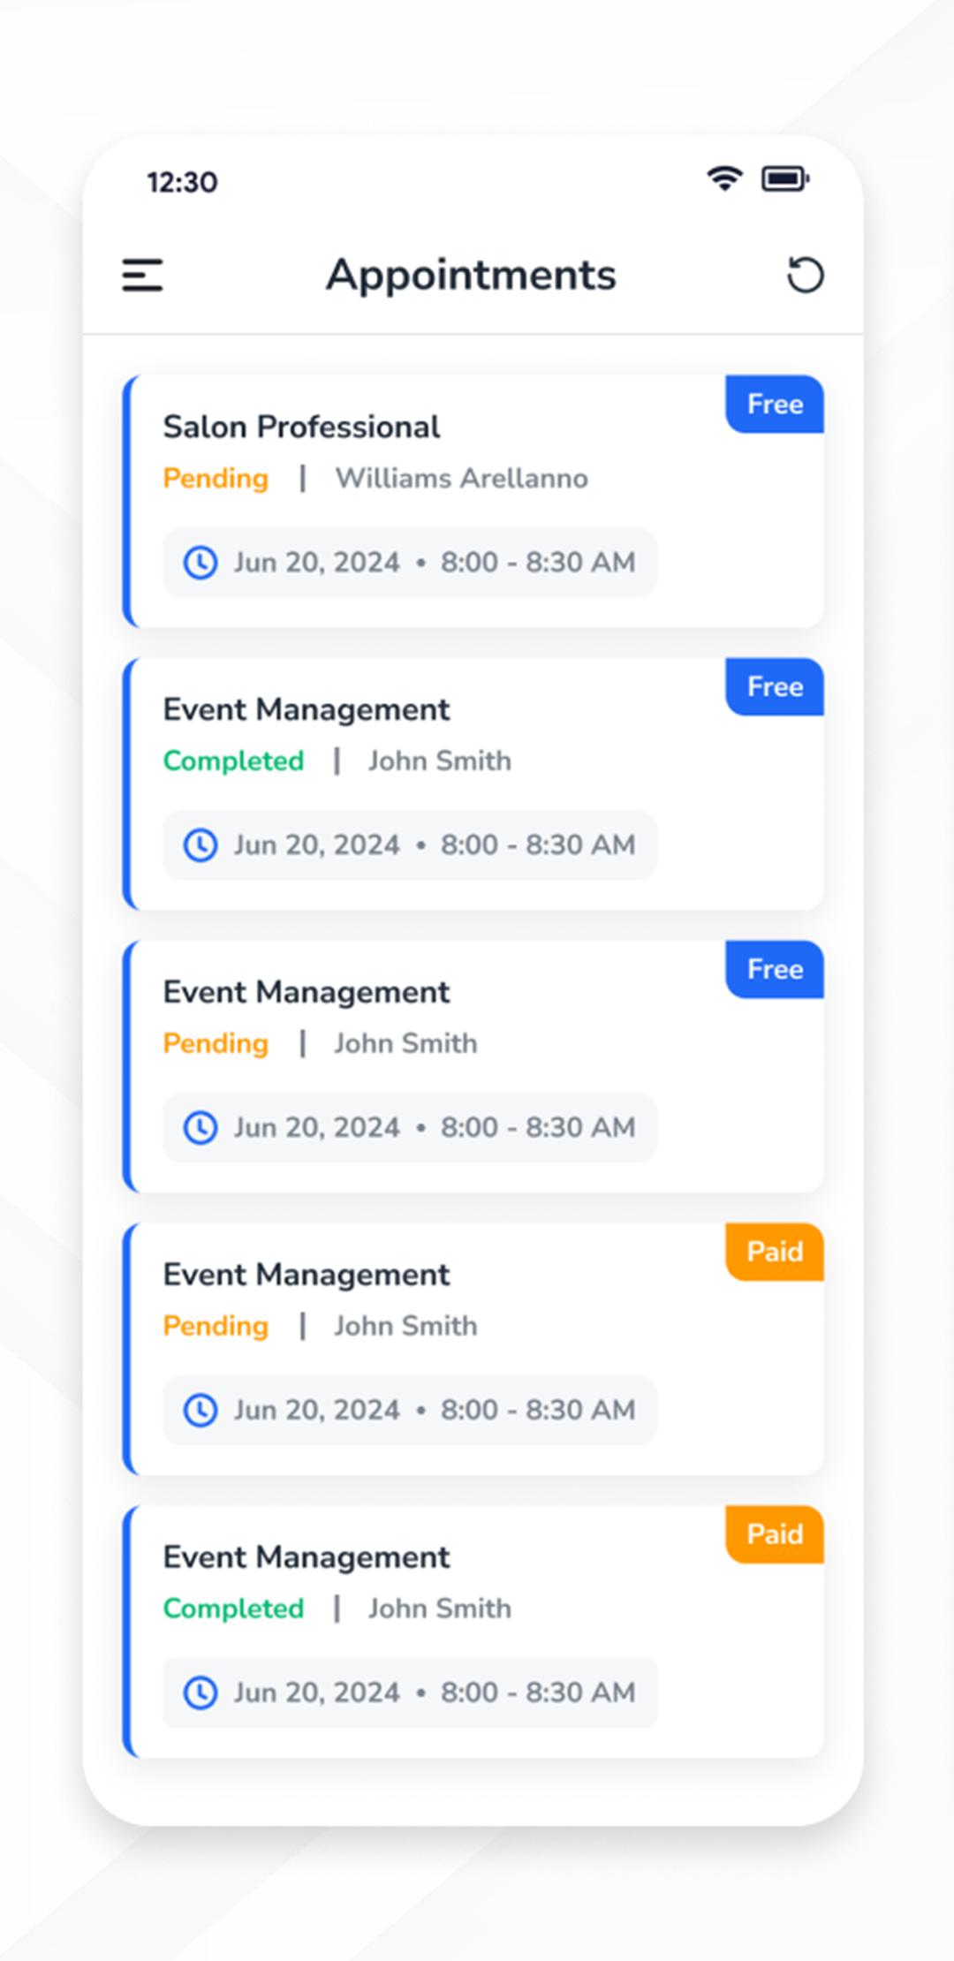
Task: Tap the refresh appointments icon
Action: coord(805,275)
